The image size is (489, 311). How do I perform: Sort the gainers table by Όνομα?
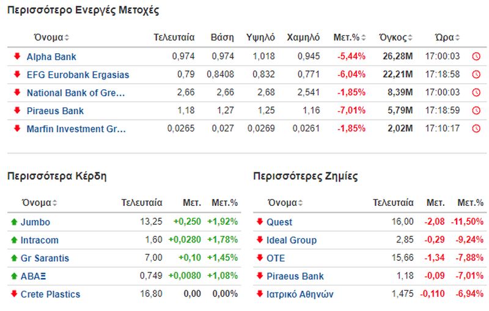[x=40, y=203]
